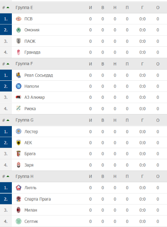Click the Omonia club logo
Screen dimensions: 167x227
tap(18, 30)
